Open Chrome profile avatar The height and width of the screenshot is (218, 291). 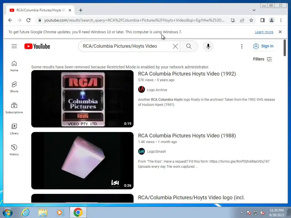pyautogui.click(x=271, y=20)
